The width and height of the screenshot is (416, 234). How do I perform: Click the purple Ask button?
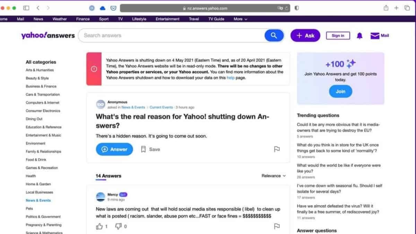(x=305, y=35)
